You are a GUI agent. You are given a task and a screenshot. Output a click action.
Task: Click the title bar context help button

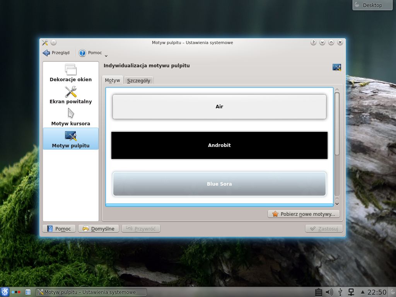tap(313, 43)
